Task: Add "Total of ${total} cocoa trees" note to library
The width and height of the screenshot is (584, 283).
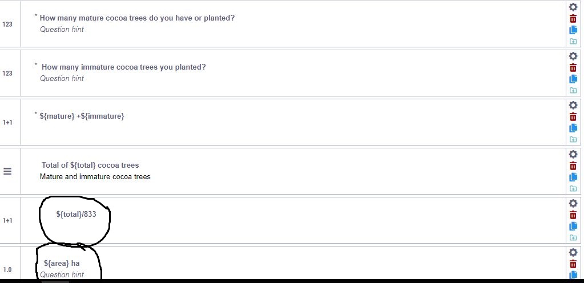Action: point(573,189)
